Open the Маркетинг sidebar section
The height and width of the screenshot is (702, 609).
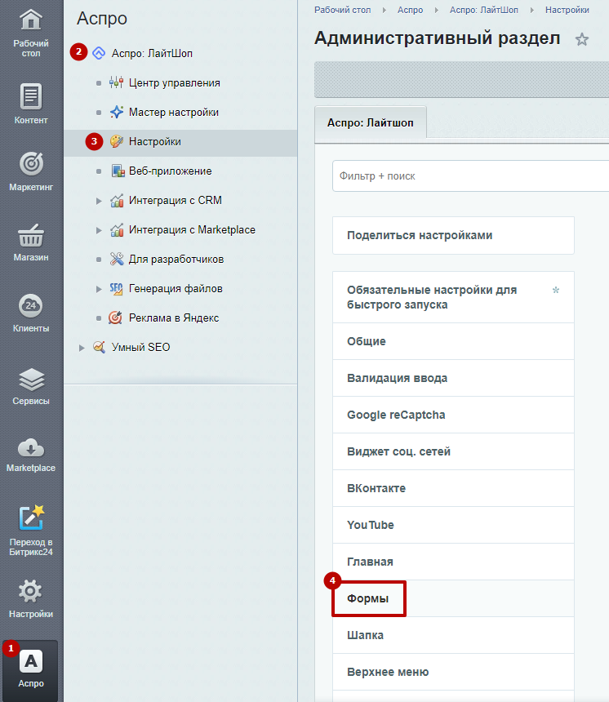coord(31,171)
